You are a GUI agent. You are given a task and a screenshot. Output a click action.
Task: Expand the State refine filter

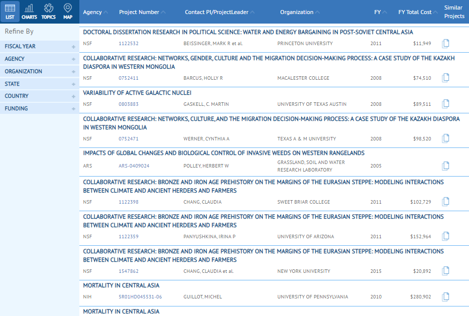(x=40, y=84)
